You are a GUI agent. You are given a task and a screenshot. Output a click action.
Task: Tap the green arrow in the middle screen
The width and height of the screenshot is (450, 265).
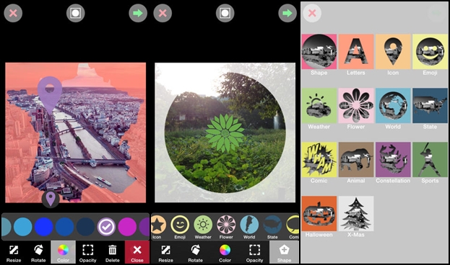[287, 13]
